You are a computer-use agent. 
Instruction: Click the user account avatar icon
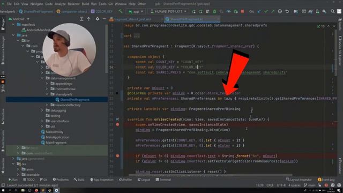(339, 11)
